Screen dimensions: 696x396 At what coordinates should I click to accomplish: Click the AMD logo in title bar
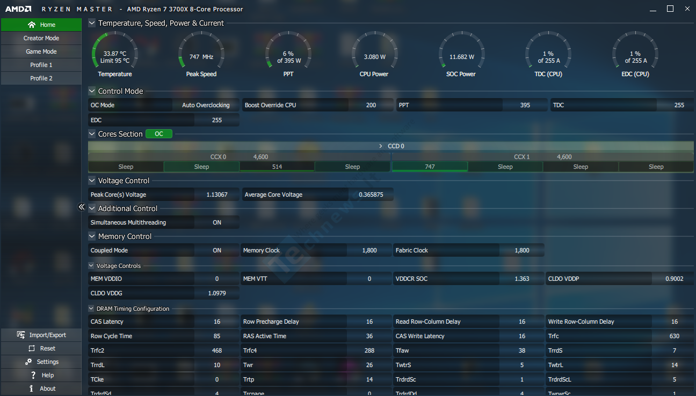pyautogui.click(x=18, y=9)
